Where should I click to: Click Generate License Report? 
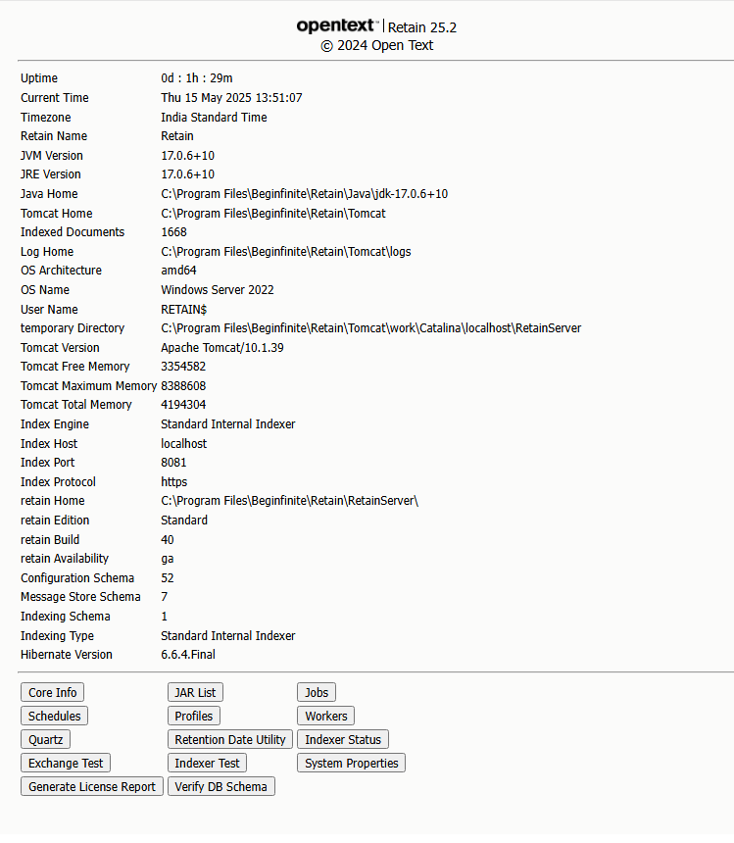coord(92,787)
